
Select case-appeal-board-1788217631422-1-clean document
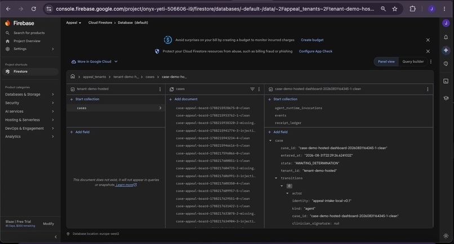click(x=213, y=206)
